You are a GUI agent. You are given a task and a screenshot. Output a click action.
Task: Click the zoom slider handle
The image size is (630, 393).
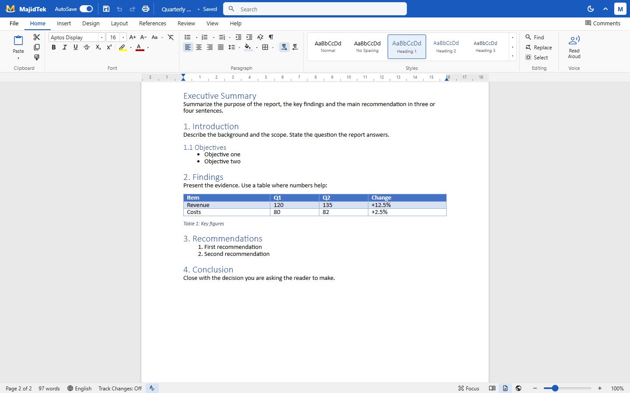555,388
